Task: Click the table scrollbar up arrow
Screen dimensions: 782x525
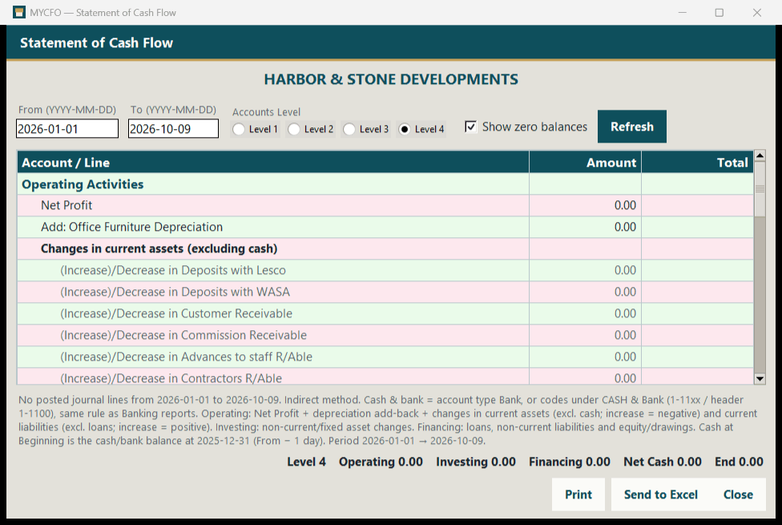Action: pyautogui.click(x=760, y=156)
